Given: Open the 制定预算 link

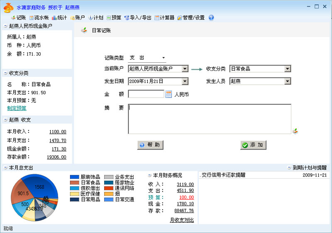Looking at the screenshot, I should (x=17, y=108).
